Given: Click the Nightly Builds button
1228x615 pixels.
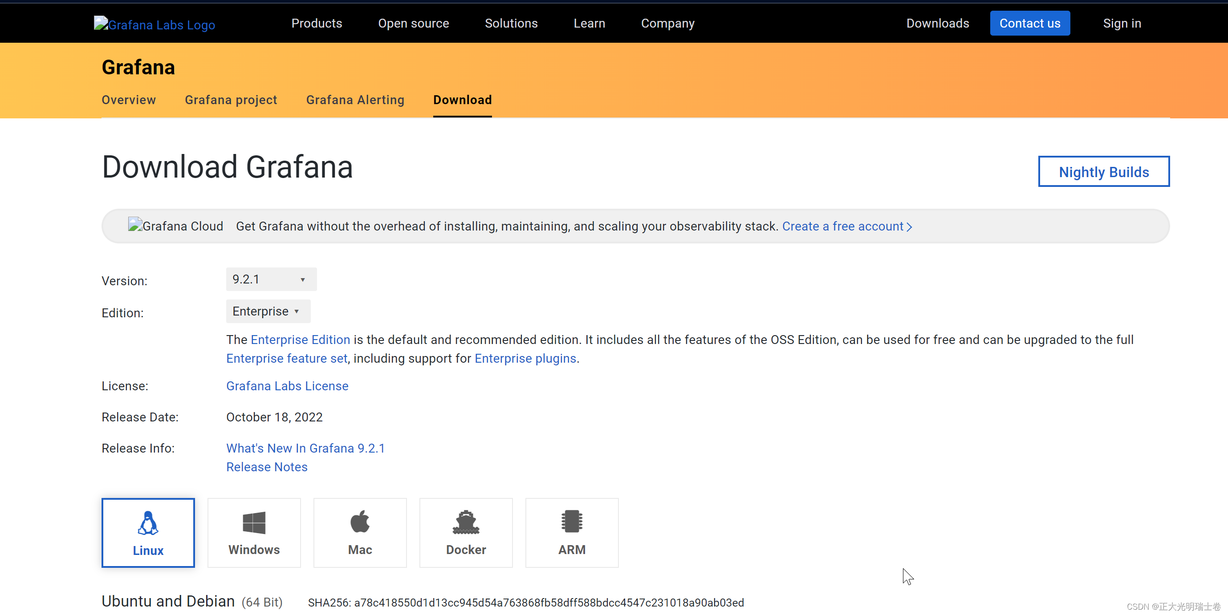Looking at the screenshot, I should tap(1103, 171).
